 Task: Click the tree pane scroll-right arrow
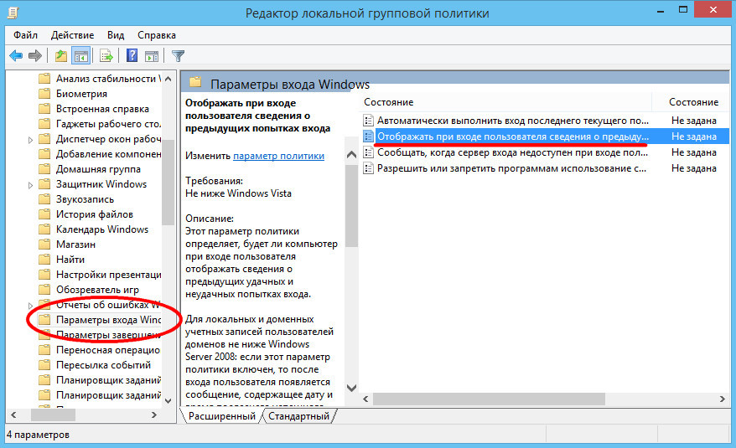point(154,415)
